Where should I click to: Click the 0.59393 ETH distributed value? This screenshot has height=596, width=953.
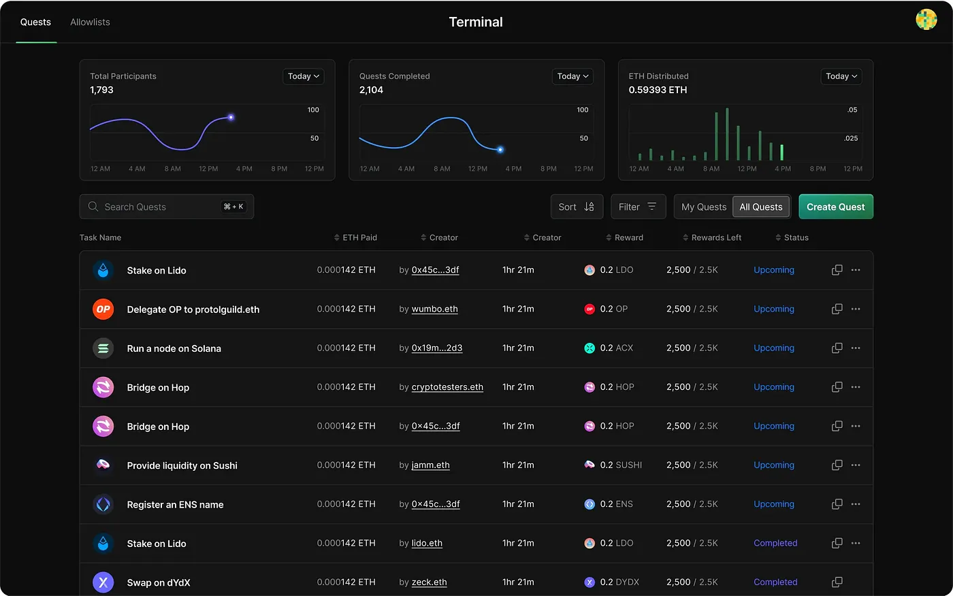[x=658, y=90]
